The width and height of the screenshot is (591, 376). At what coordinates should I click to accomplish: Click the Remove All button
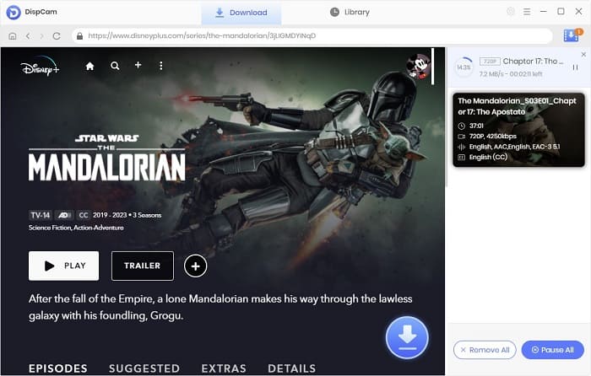click(485, 350)
